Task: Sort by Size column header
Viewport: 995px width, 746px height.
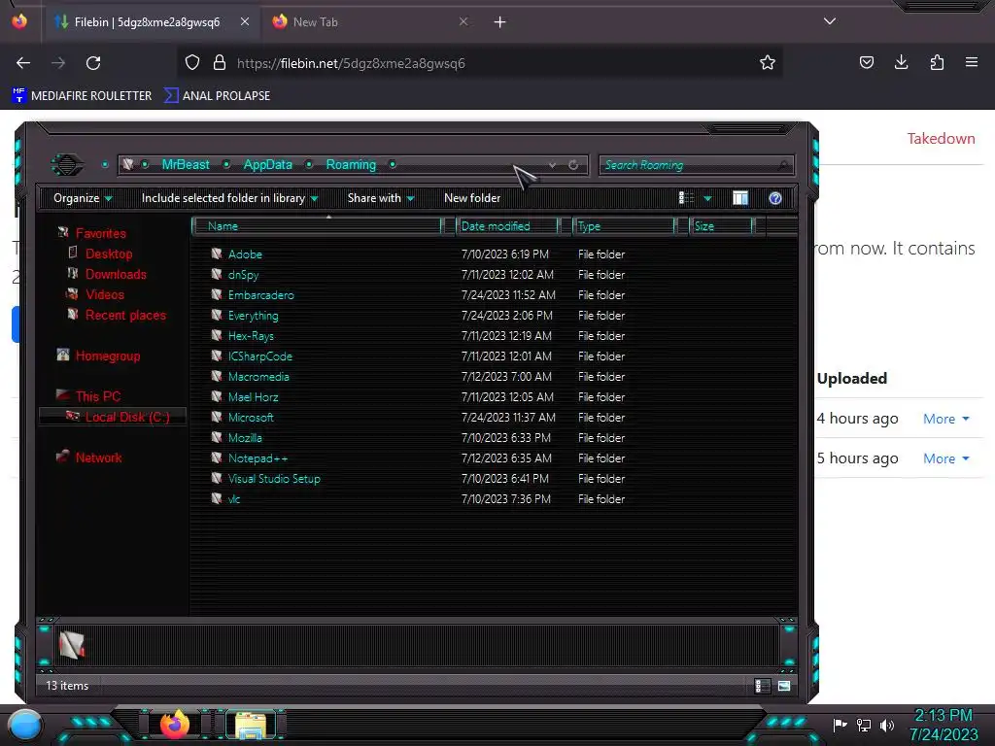Action: pos(722,225)
